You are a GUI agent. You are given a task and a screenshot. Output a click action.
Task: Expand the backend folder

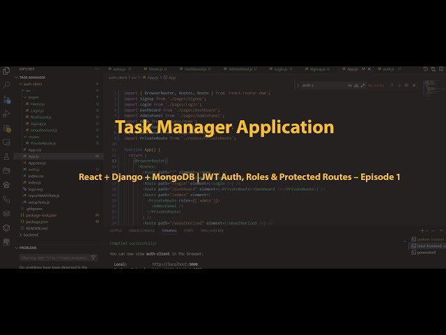[x=20, y=234]
